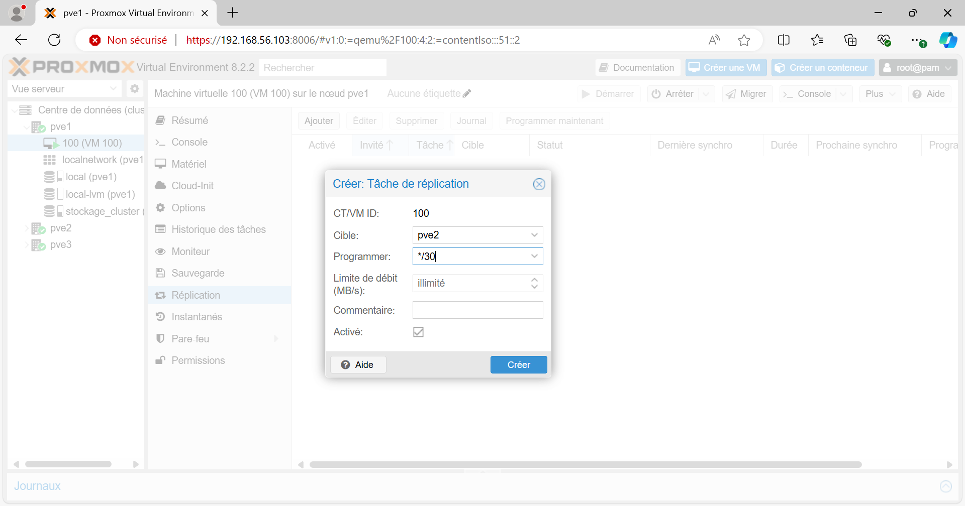Screen dimensions: 965x506
Task: Open the Moniteur section
Action: click(220, 251)
